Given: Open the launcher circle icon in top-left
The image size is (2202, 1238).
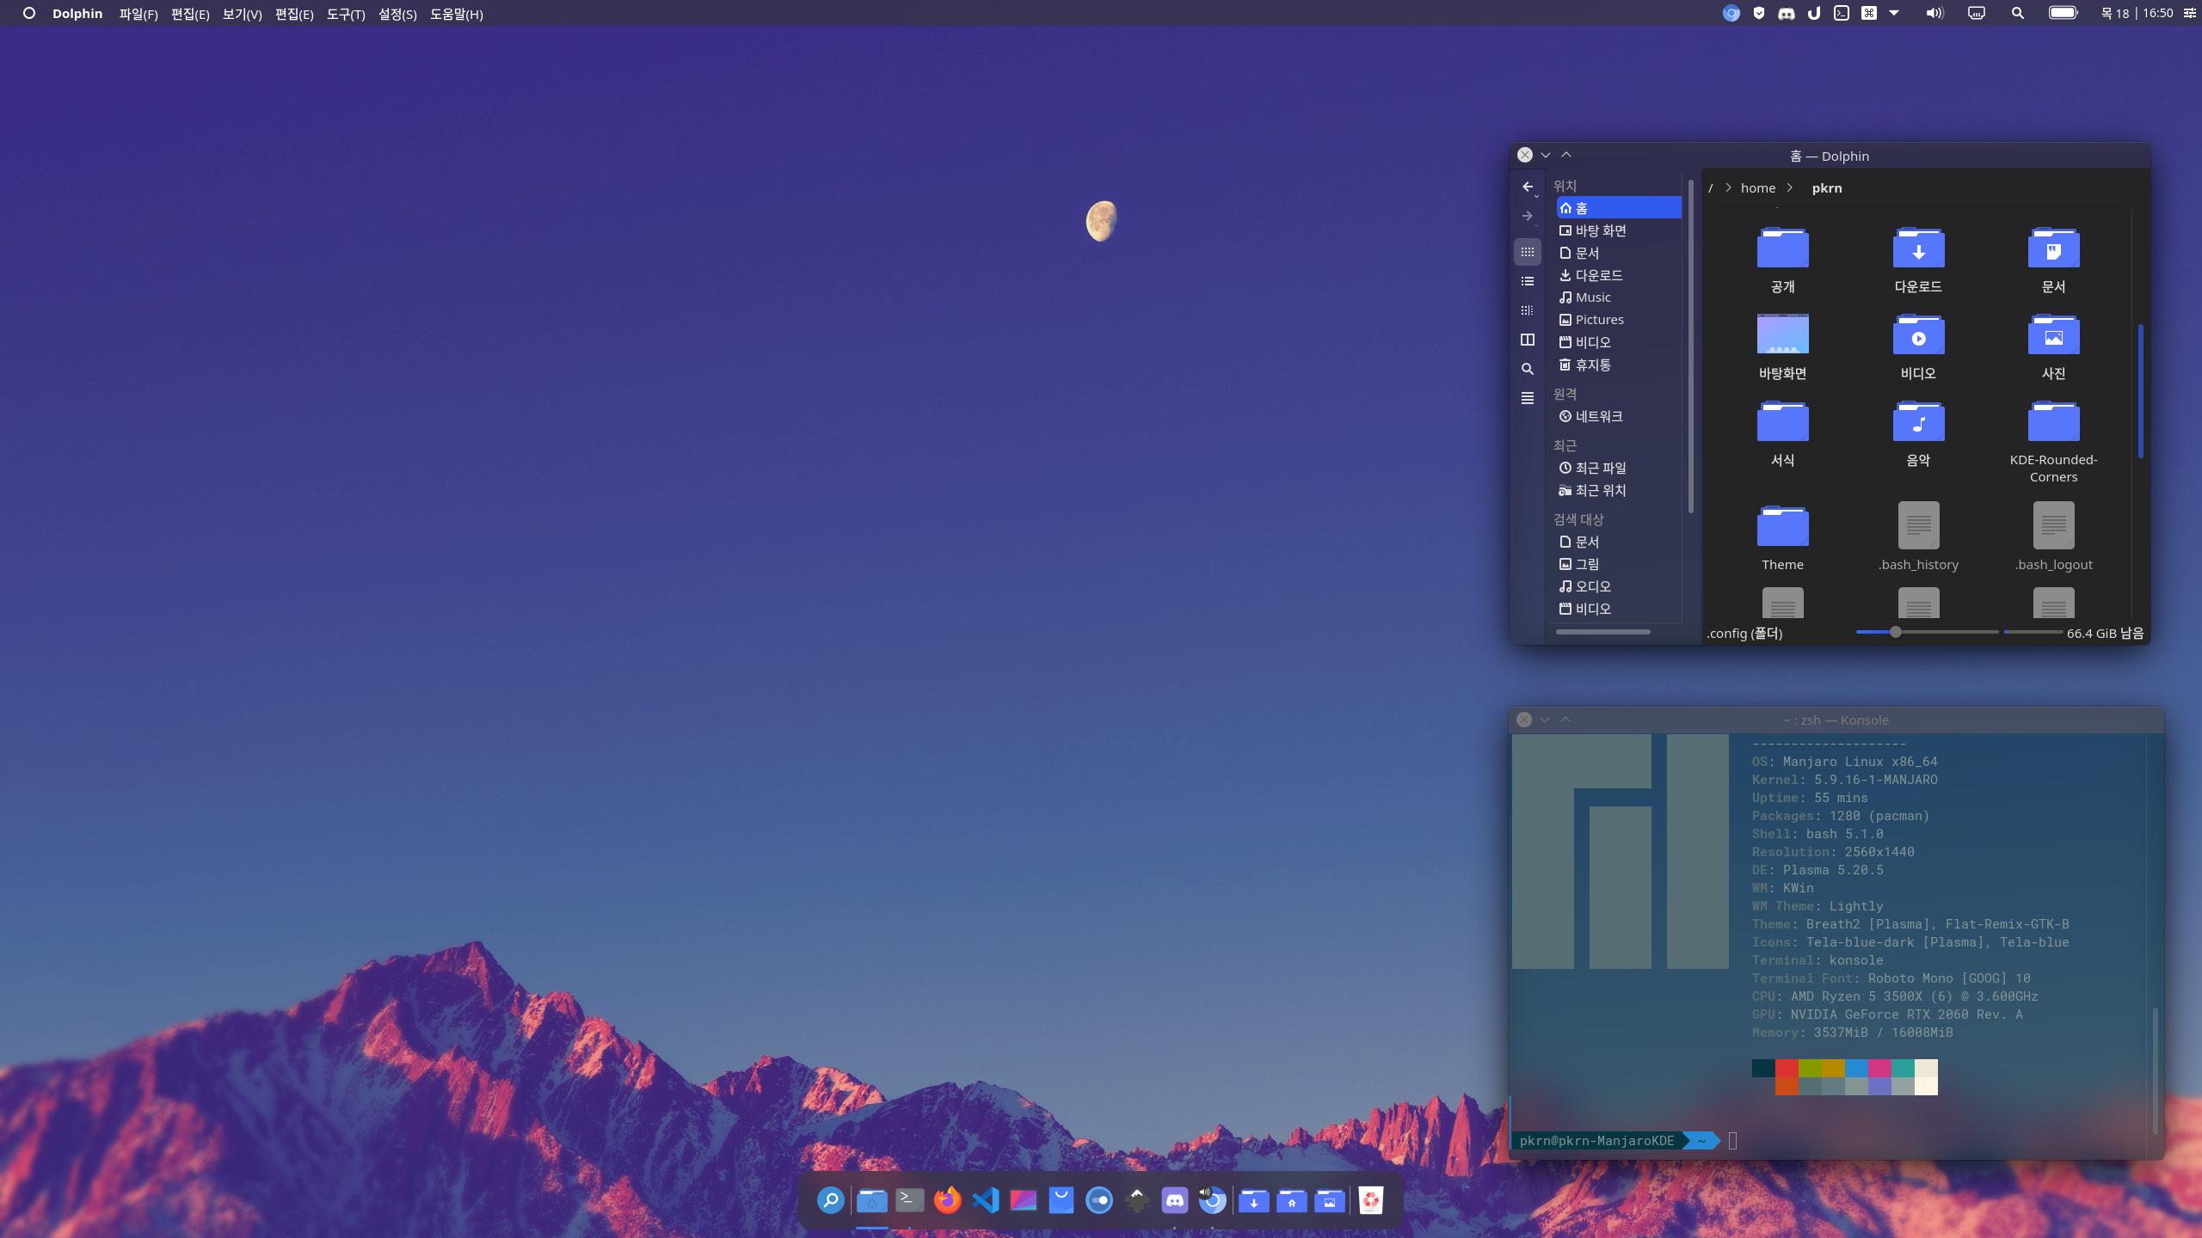Looking at the screenshot, I should pyautogui.click(x=28, y=13).
